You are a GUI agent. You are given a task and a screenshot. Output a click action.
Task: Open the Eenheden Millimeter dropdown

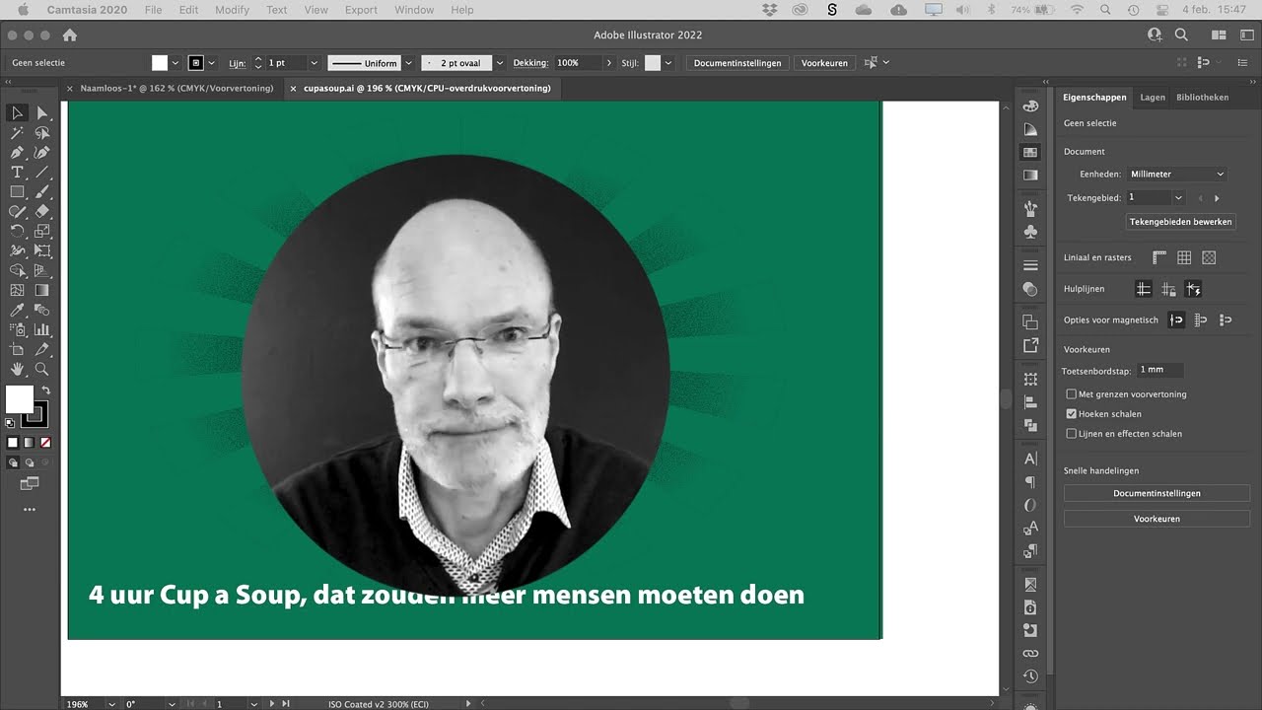[x=1176, y=174]
